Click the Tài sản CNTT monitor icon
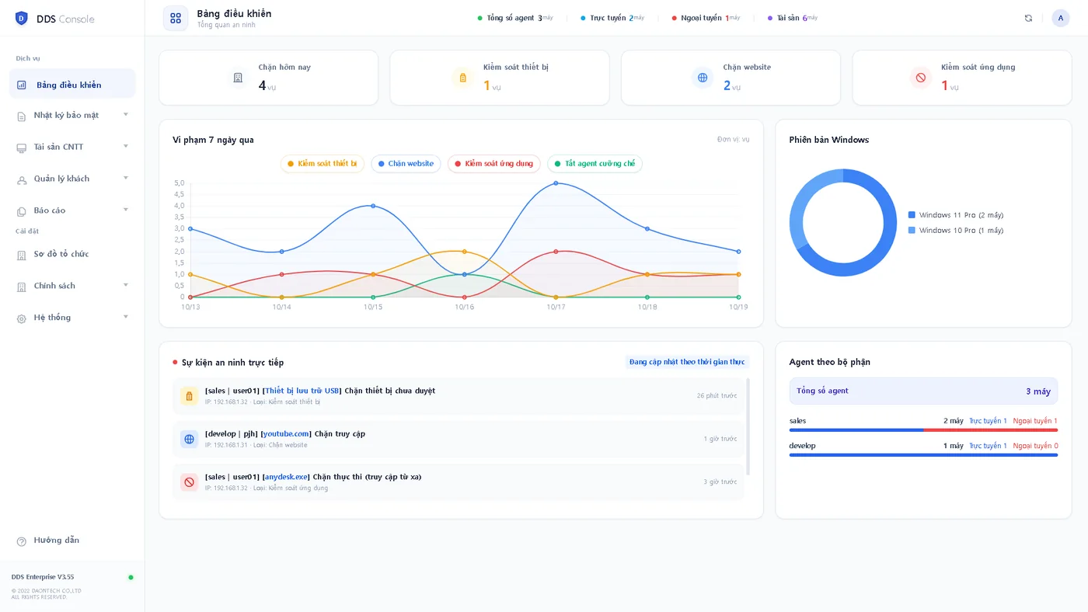Screen dimensions: 1088x612 tap(22, 148)
